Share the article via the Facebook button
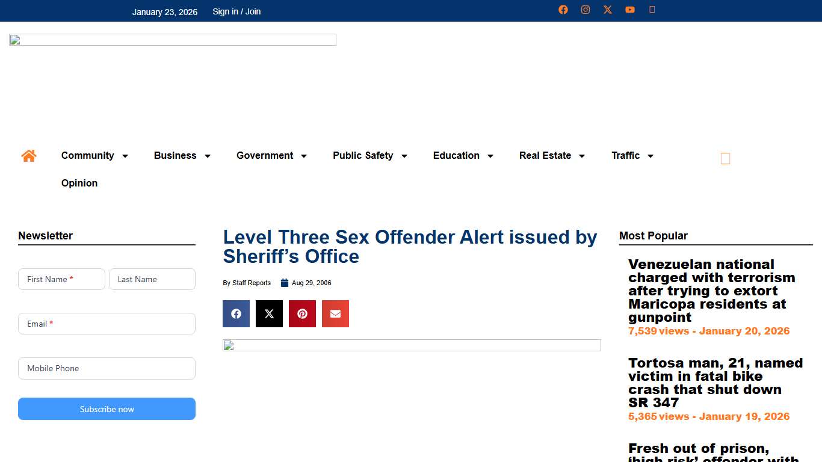The height and width of the screenshot is (462, 822). [236, 313]
